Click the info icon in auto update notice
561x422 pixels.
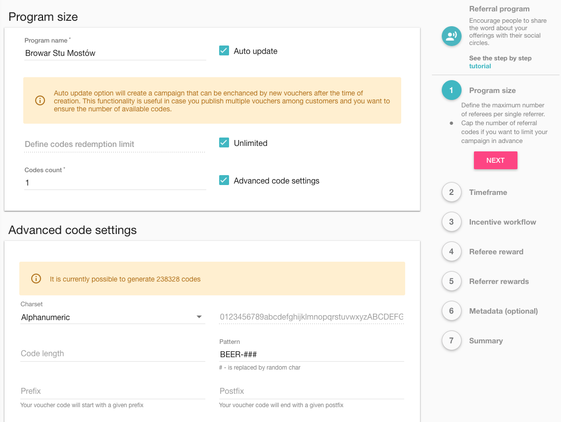pyautogui.click(x=40, y=100)
